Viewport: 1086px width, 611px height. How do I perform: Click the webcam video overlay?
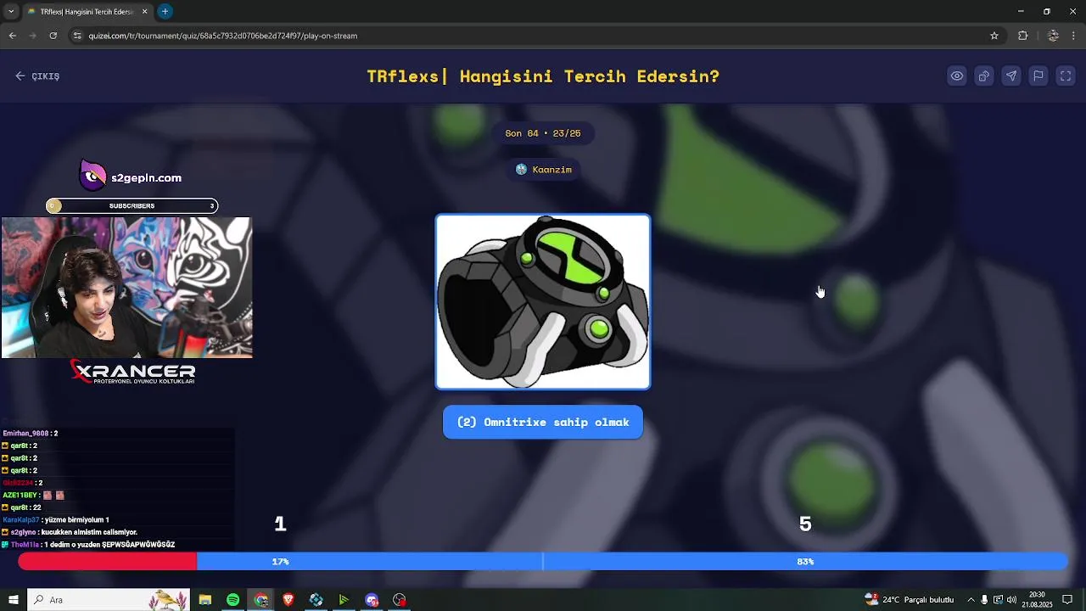pyautogui.click(x=126, y=288)
